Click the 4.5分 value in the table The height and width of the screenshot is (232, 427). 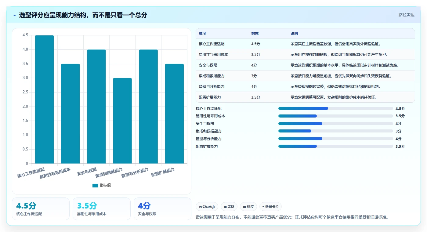click(255, 44)
